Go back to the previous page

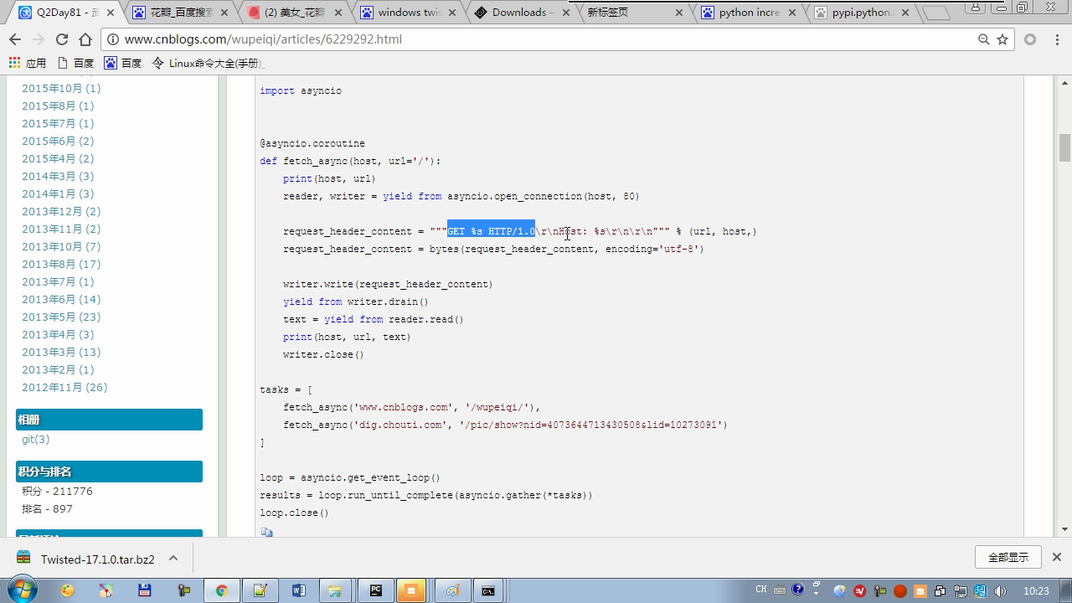(x=15, y=39)
